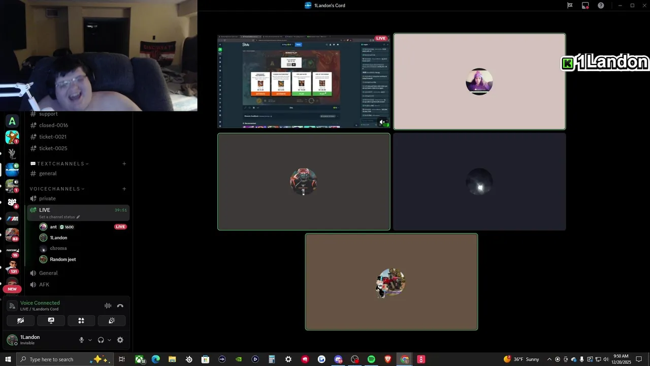The width and height of the screenshot is (650, 366).
Task: Open the server with 83 notifications
Action: tap(12, 235)
